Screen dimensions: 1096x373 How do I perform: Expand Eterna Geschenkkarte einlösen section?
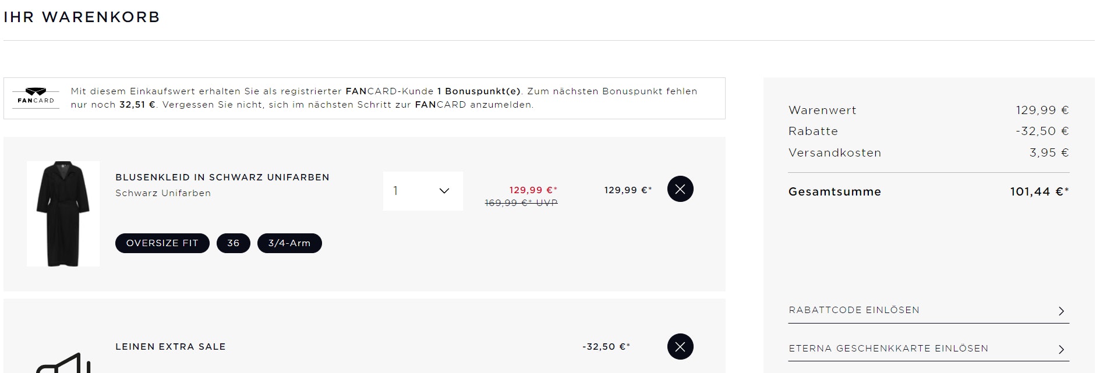(928, 349)
